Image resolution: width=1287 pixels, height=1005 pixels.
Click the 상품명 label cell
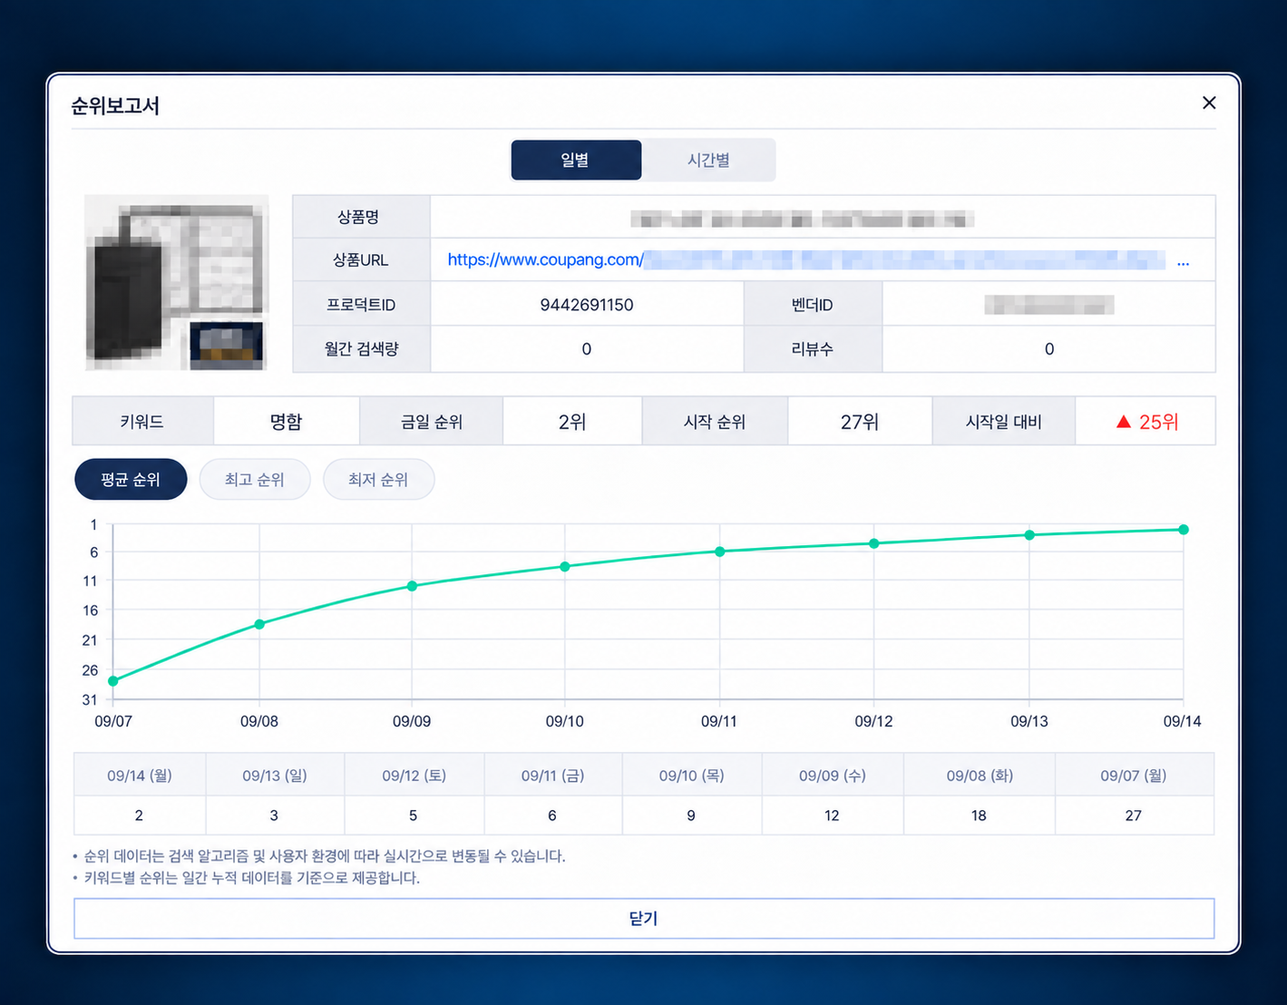tap(361, 217)
